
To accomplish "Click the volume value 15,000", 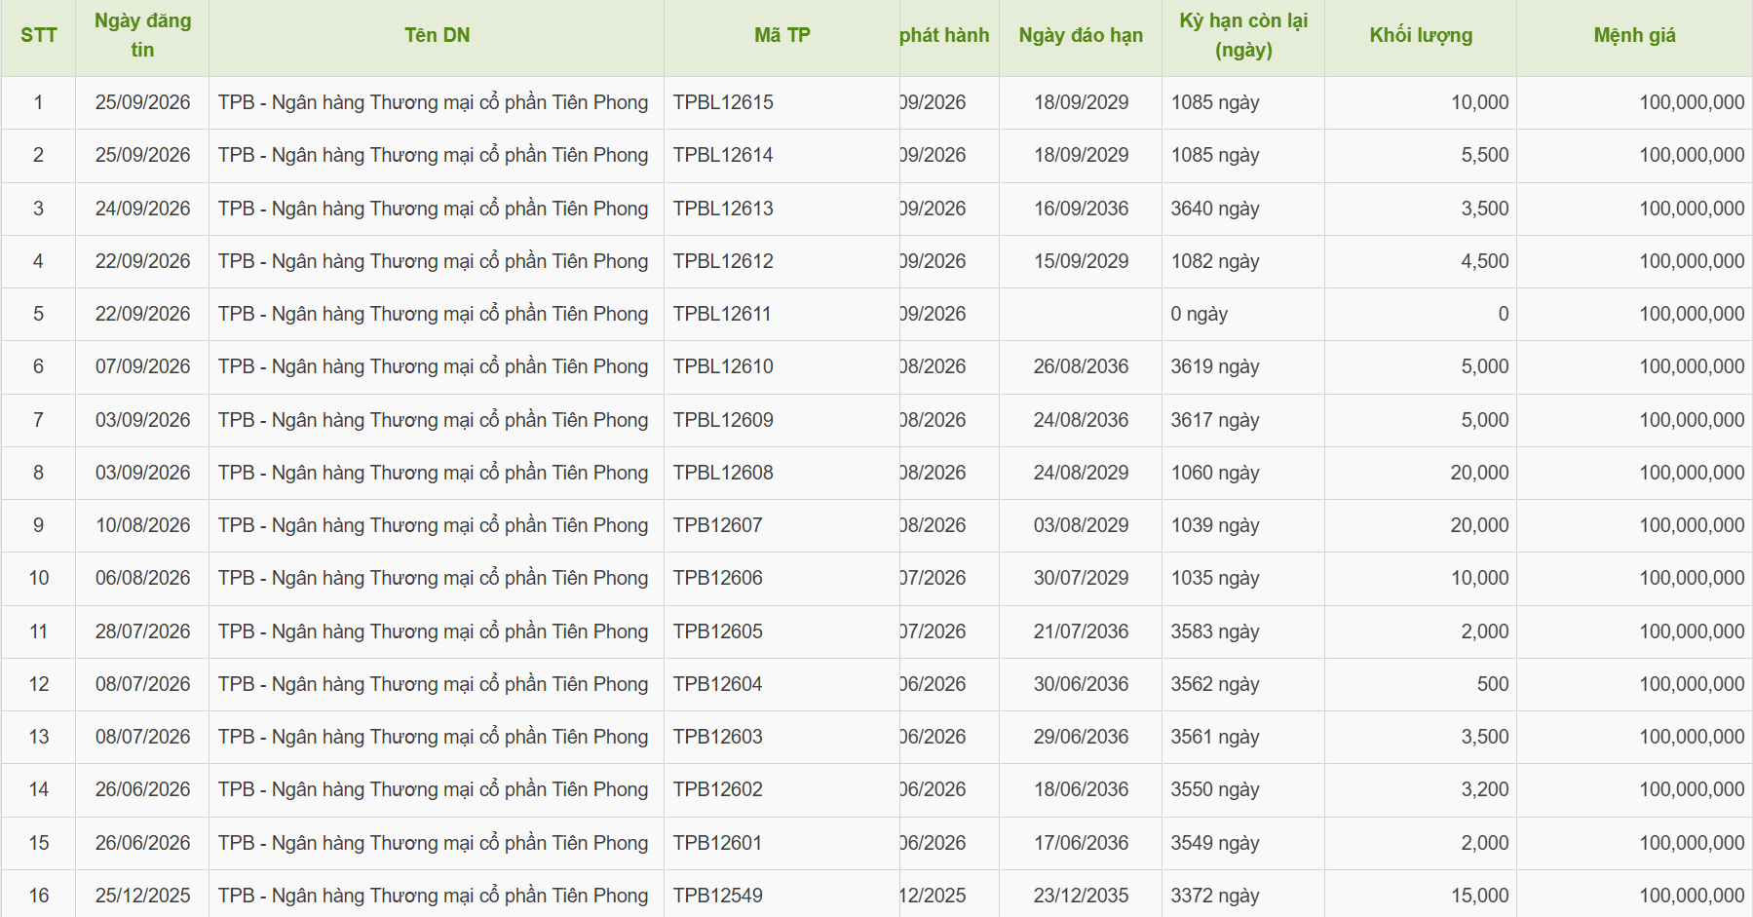I will tap(1479, 896).
